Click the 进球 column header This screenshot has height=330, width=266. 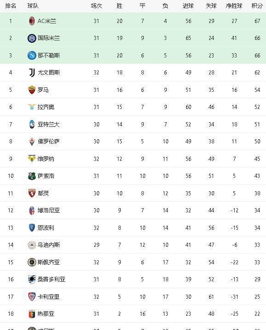[188, 6]
